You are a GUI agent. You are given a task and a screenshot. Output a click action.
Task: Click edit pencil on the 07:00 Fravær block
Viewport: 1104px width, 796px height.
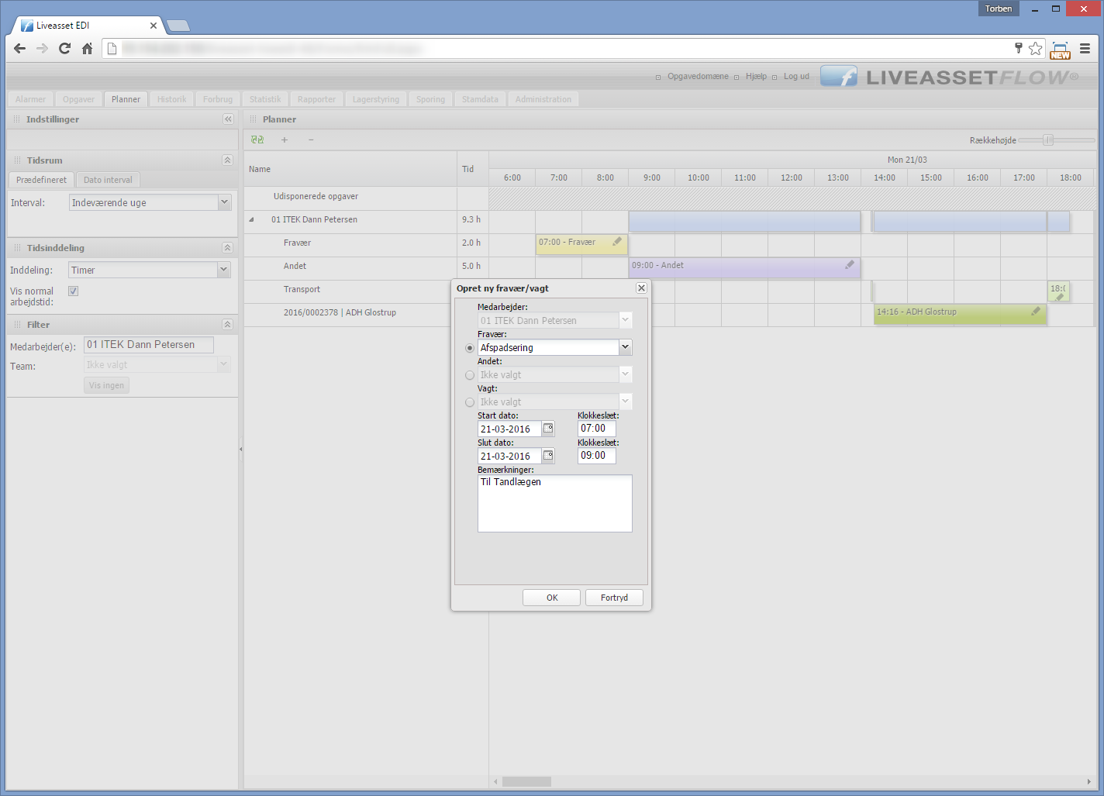pos(617,242)
